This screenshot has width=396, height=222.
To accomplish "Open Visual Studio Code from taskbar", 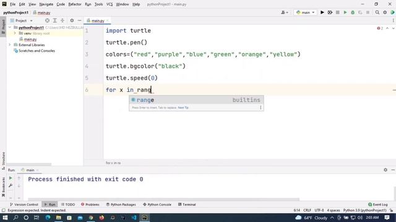I will tap(134, 218).
